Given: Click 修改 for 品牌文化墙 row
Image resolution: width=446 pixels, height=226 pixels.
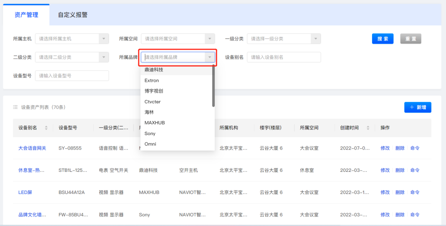Looking at the screenshot, I should point(385,214).
